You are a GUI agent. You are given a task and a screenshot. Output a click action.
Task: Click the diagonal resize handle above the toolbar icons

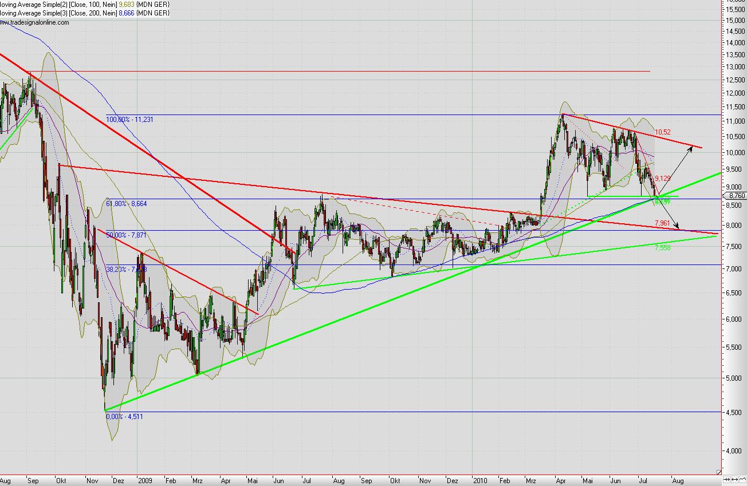click(719, 472)
